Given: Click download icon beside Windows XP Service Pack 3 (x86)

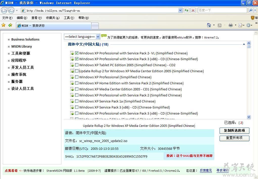Looking at the screenshot, I should 72,107.
